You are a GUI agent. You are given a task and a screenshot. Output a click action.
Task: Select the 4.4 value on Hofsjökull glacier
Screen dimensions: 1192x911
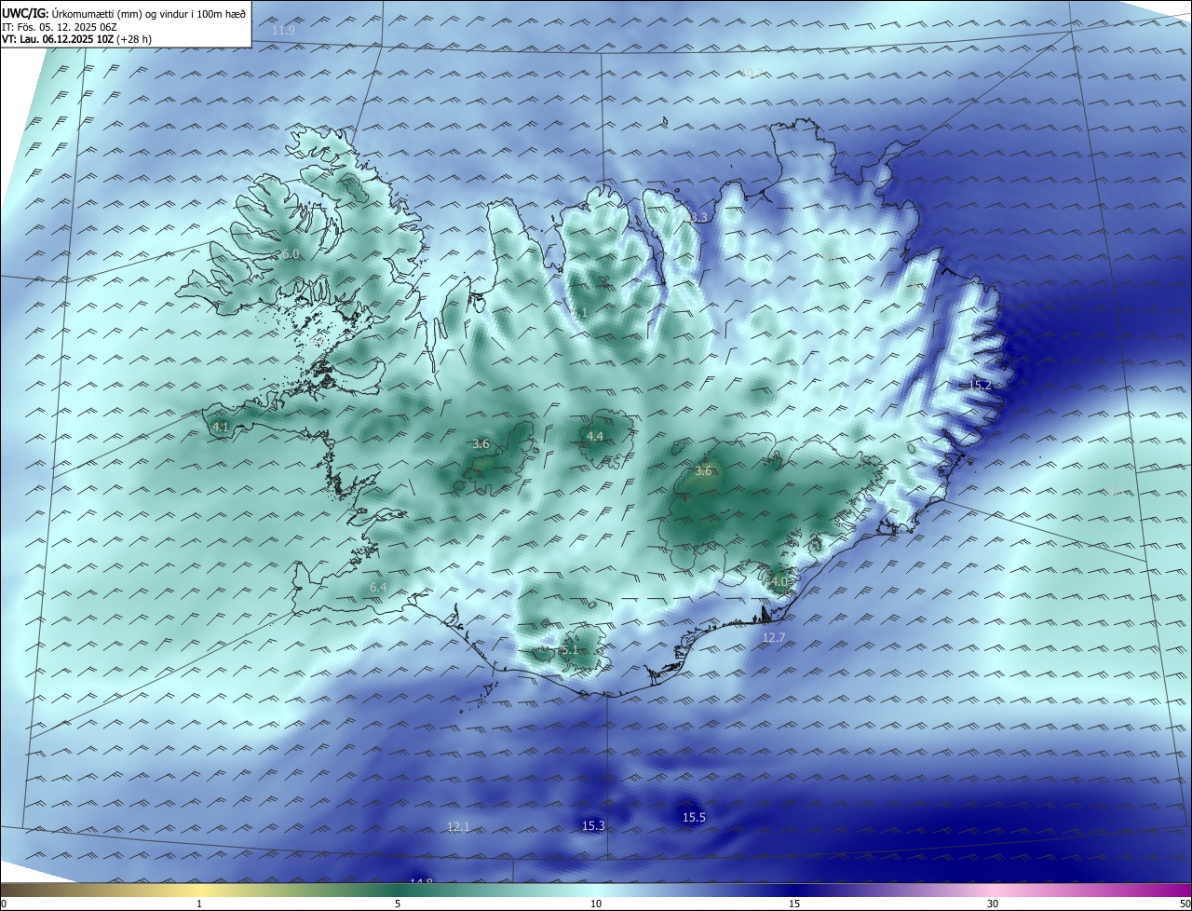pyautogui.click(x=595, y=436)
